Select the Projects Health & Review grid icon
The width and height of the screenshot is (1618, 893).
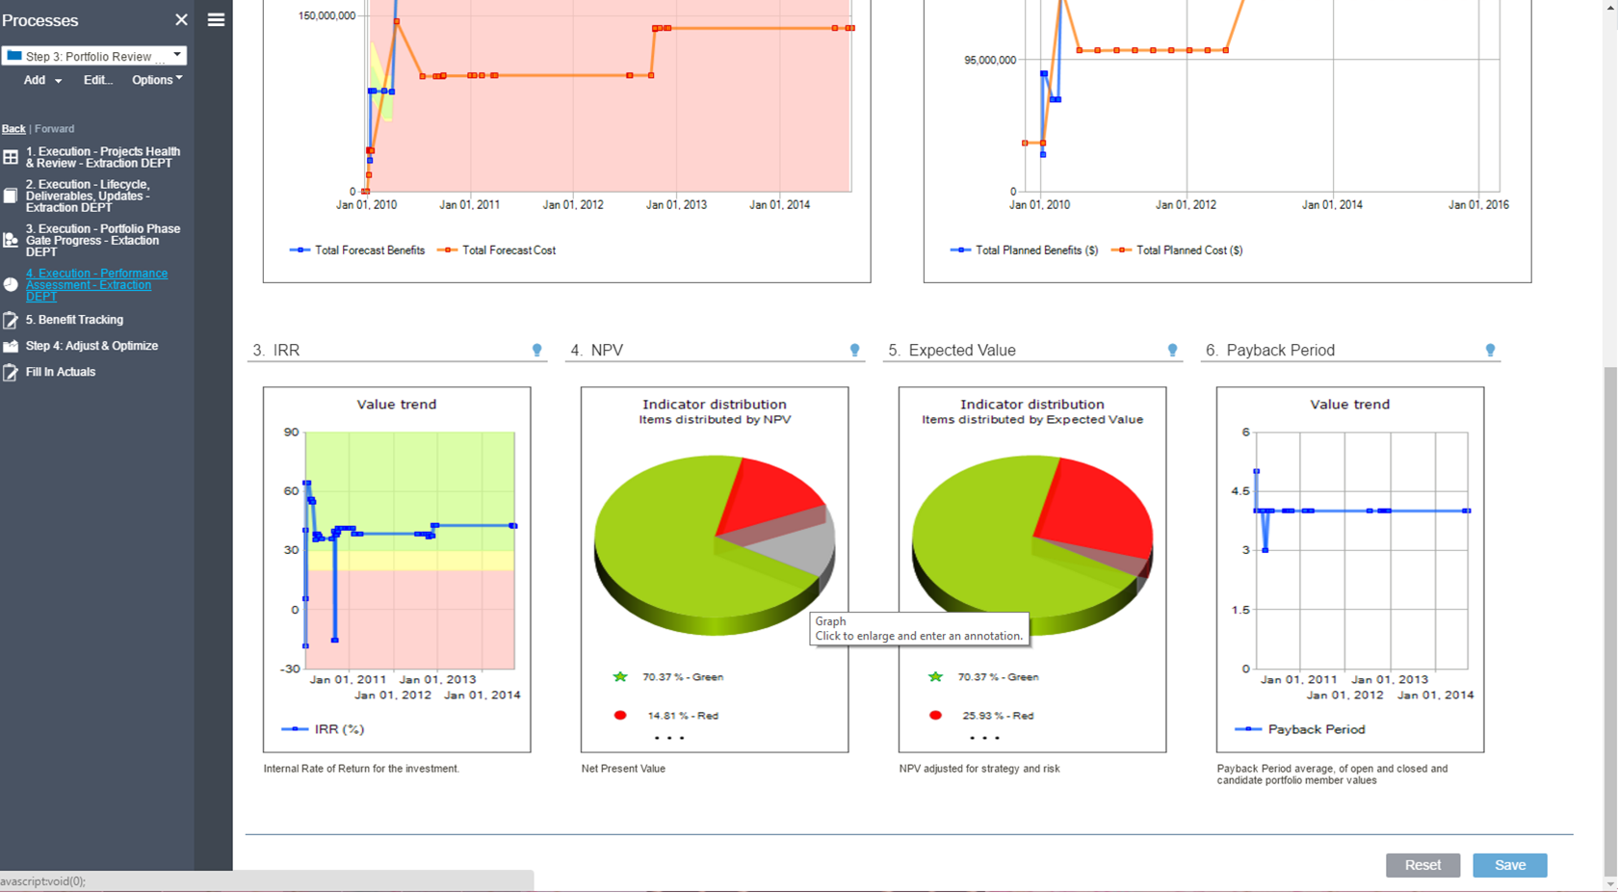pyautogui.click(x=11, y=156)
